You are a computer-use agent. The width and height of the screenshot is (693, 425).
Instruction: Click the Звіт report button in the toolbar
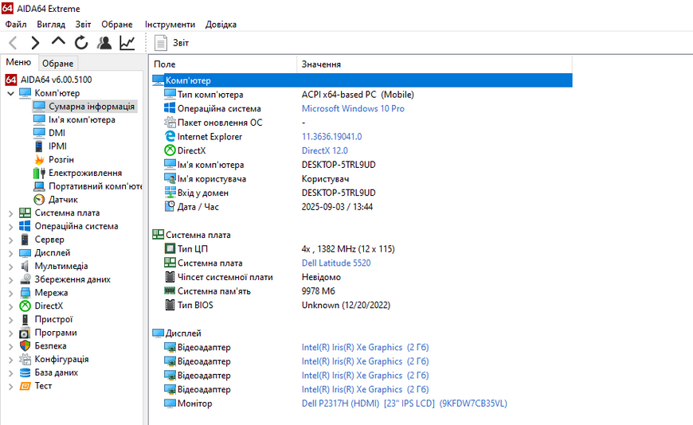coord(171,43)
